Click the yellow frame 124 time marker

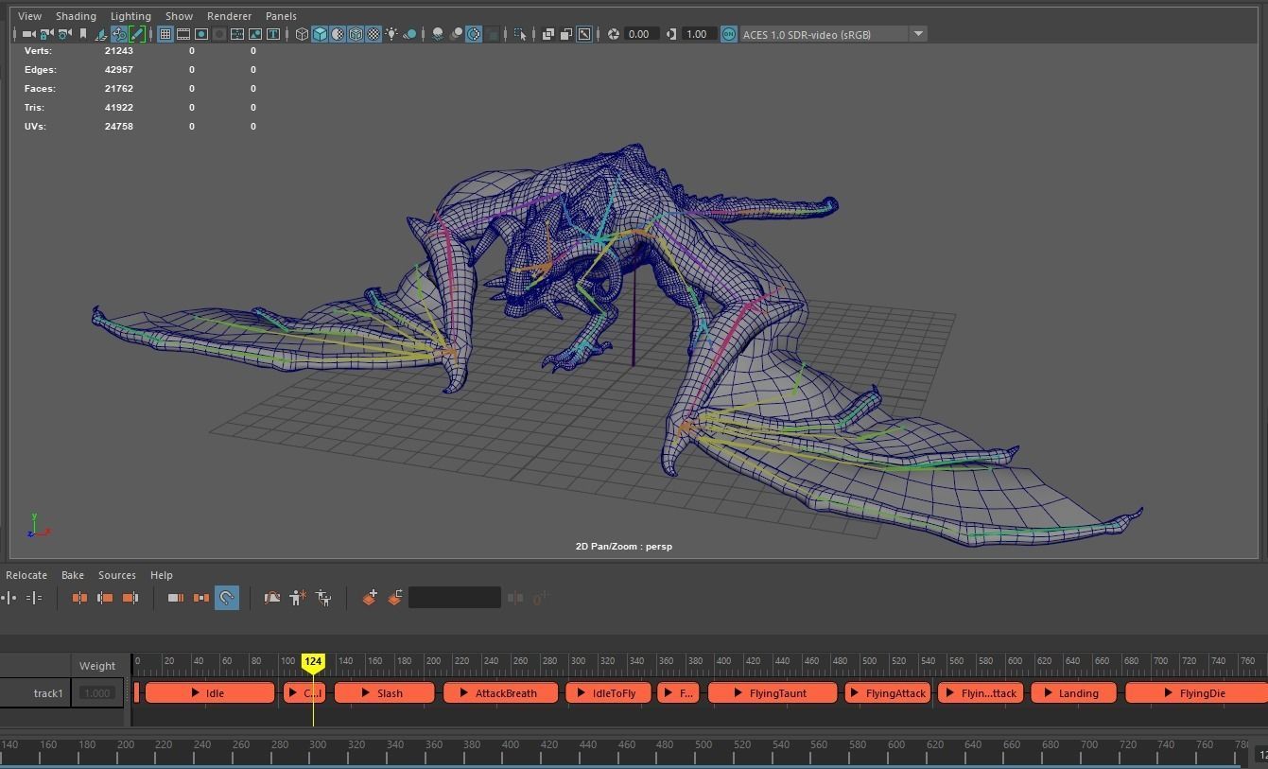pyautogui.click(x=313, y=662)
